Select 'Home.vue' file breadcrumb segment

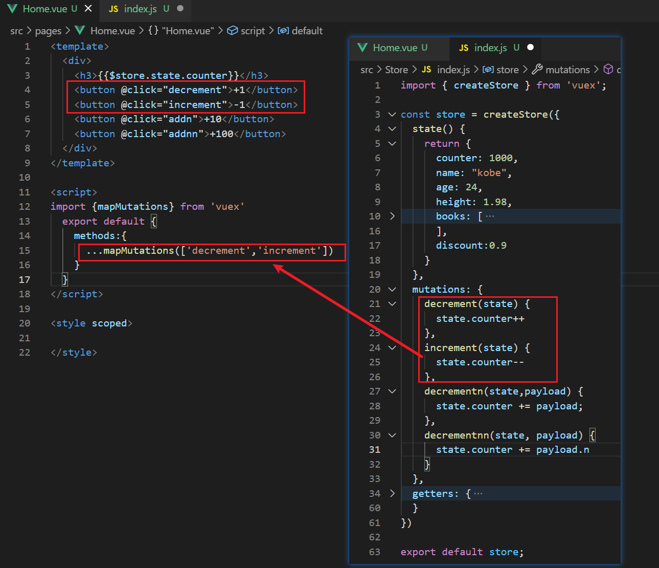pos(112,31)
